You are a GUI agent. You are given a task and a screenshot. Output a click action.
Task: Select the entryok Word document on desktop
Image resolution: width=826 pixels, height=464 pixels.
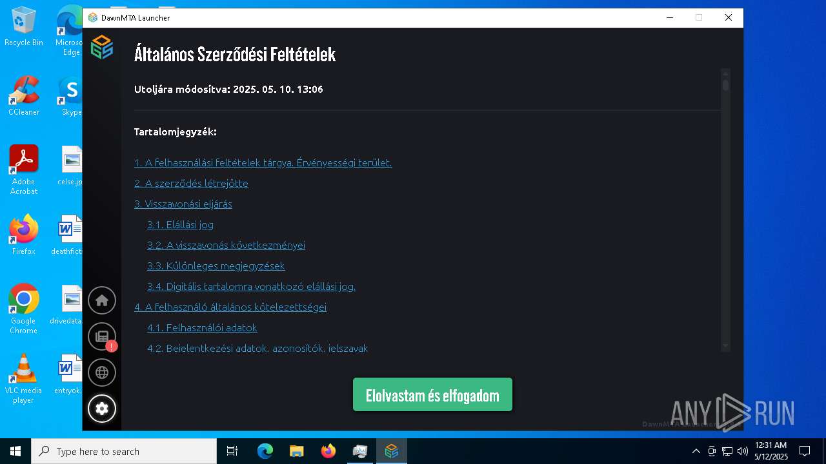68,374
